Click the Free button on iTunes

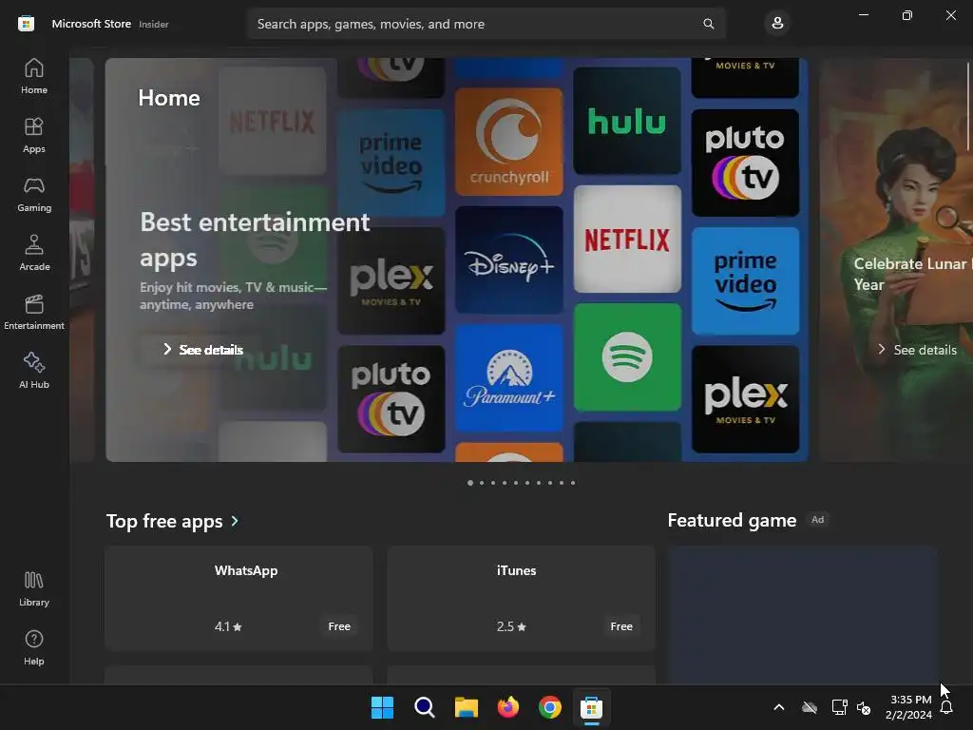[x=621, y=626]
